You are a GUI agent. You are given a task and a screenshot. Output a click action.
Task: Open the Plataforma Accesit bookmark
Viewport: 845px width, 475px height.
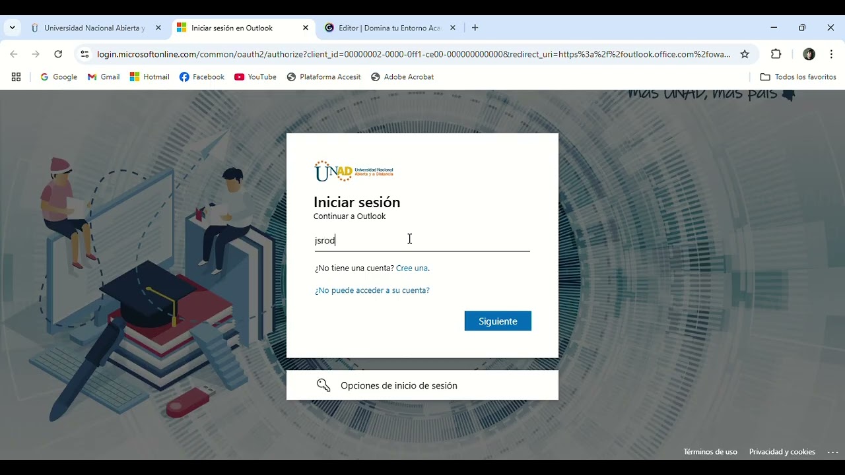coord(323,77)
